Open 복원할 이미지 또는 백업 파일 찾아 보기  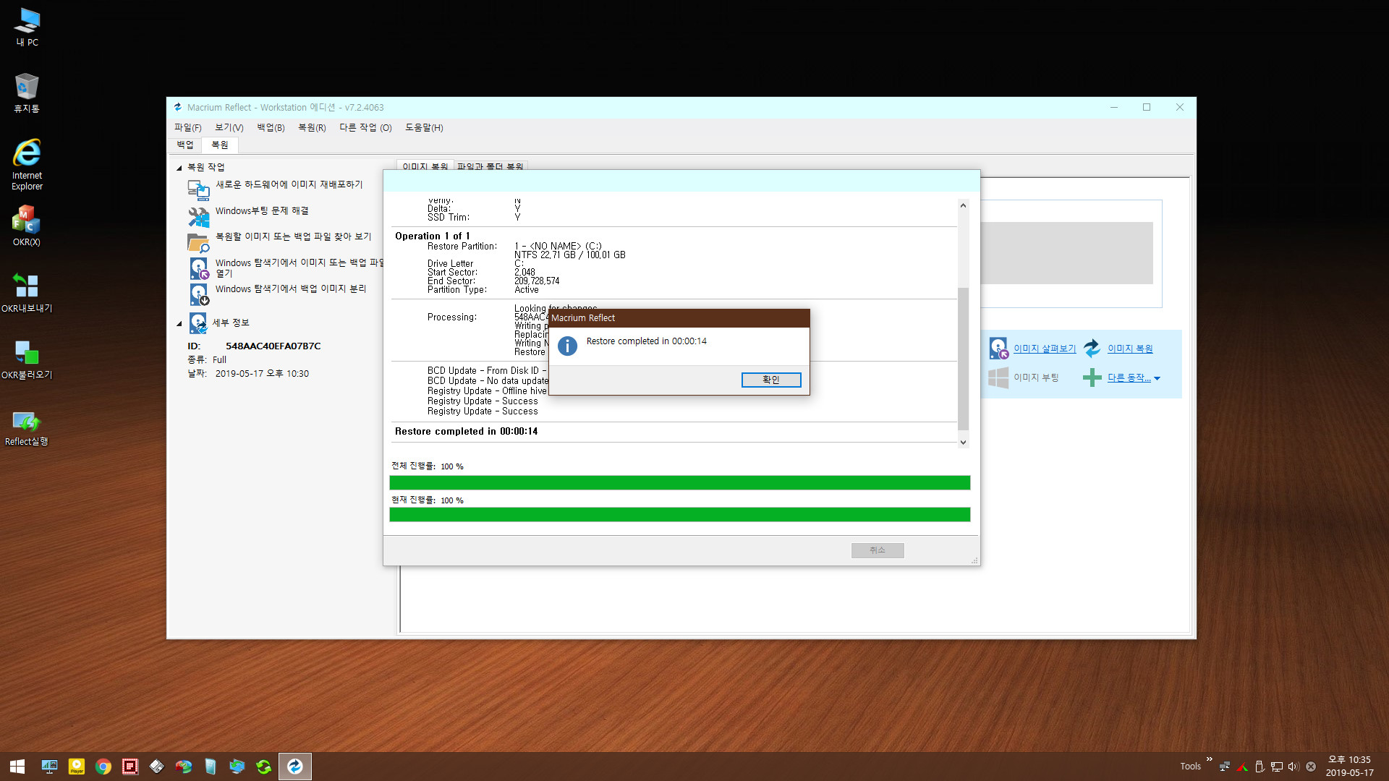(293, 236)
